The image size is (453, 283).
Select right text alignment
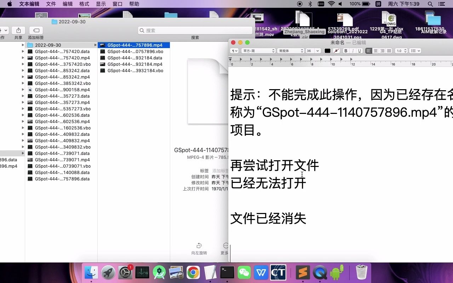point(382,51)
